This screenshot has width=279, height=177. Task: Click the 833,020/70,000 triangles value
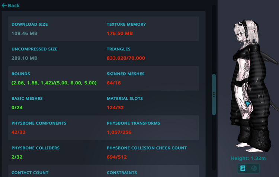click(126, 58)
